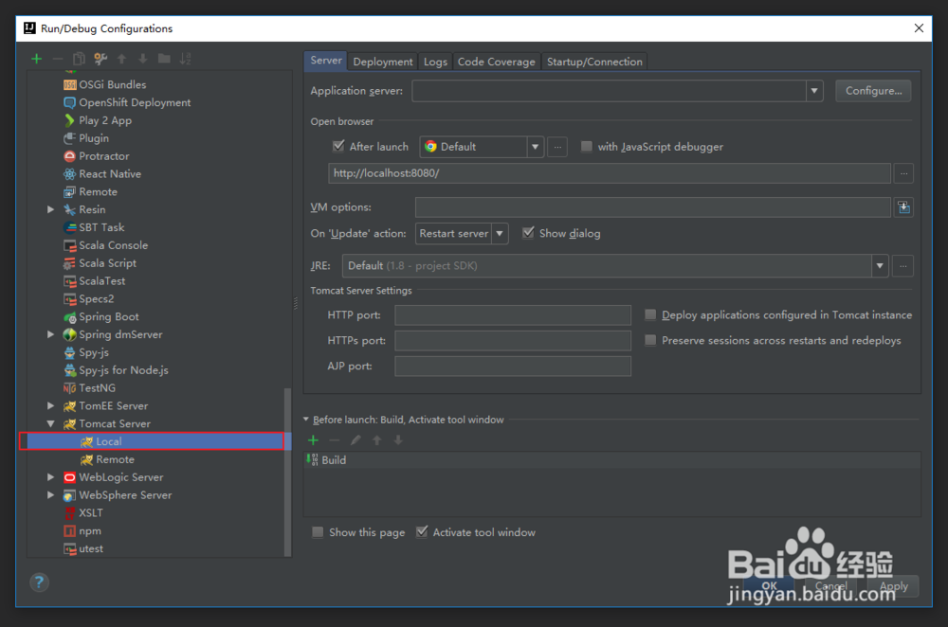Click the AJP port input field
948x627 pixels.
(513, 366)
